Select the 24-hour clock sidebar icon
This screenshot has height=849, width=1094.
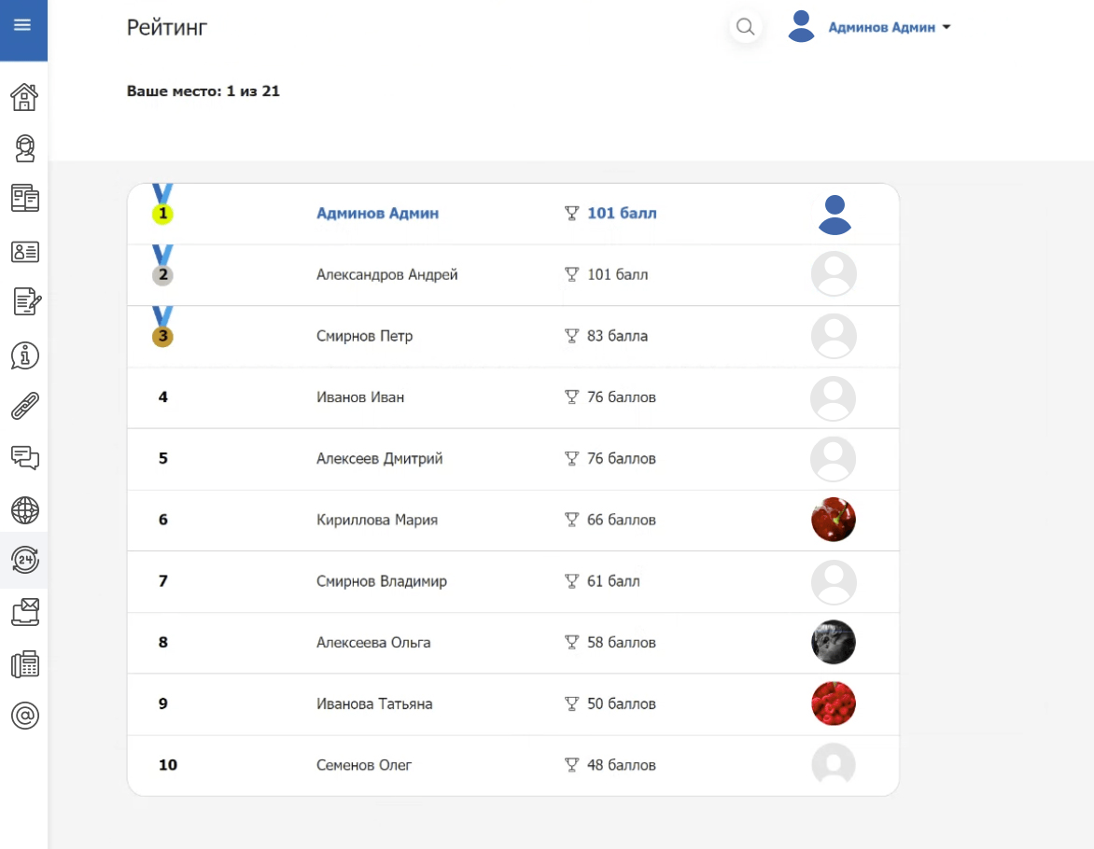pos(24,560)
